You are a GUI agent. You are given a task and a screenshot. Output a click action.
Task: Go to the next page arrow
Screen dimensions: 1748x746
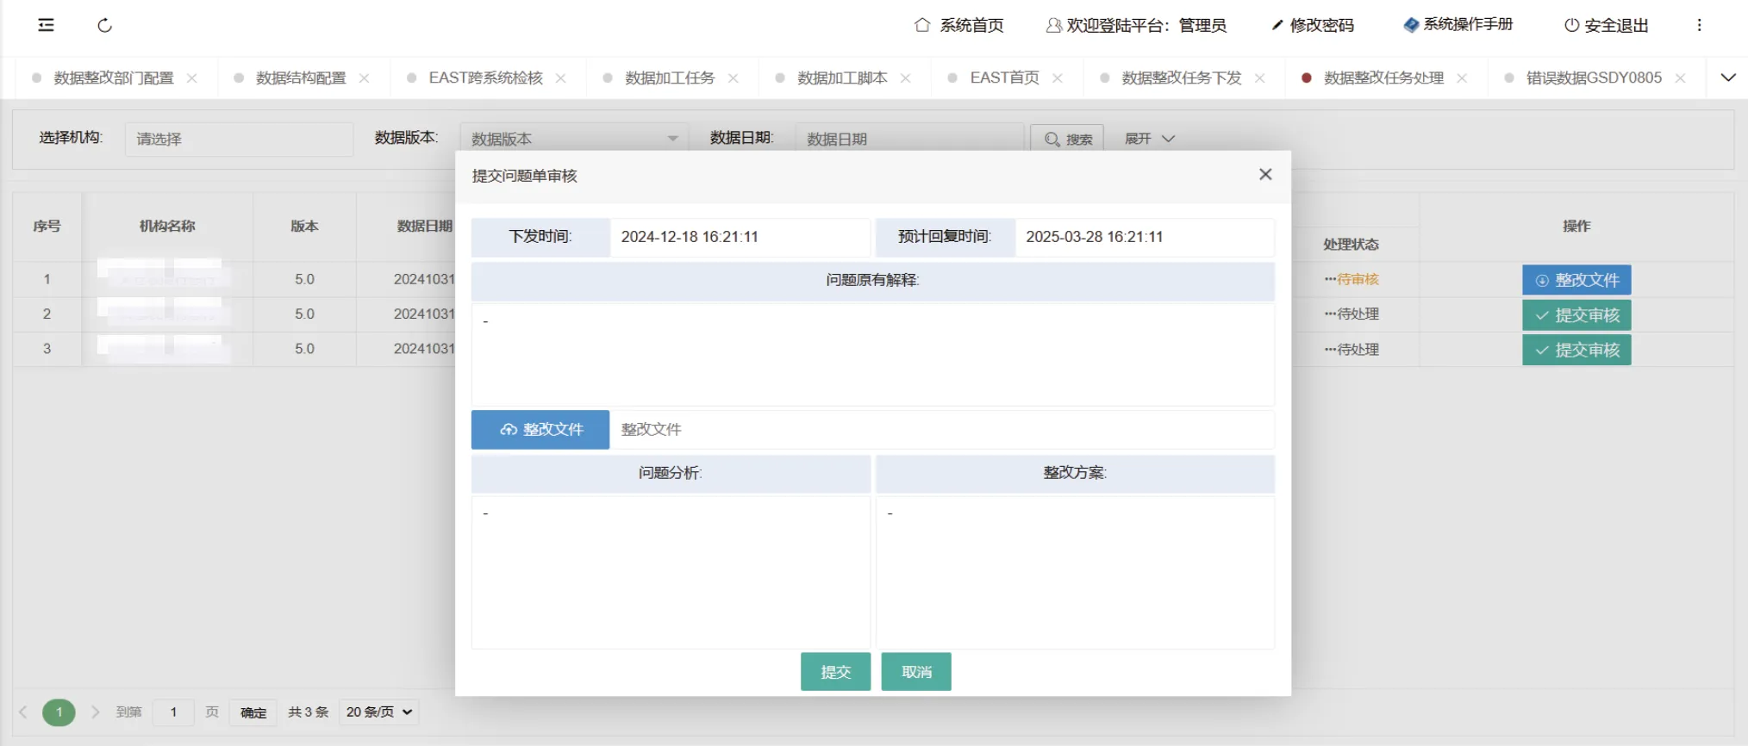[x=96, y=712]
